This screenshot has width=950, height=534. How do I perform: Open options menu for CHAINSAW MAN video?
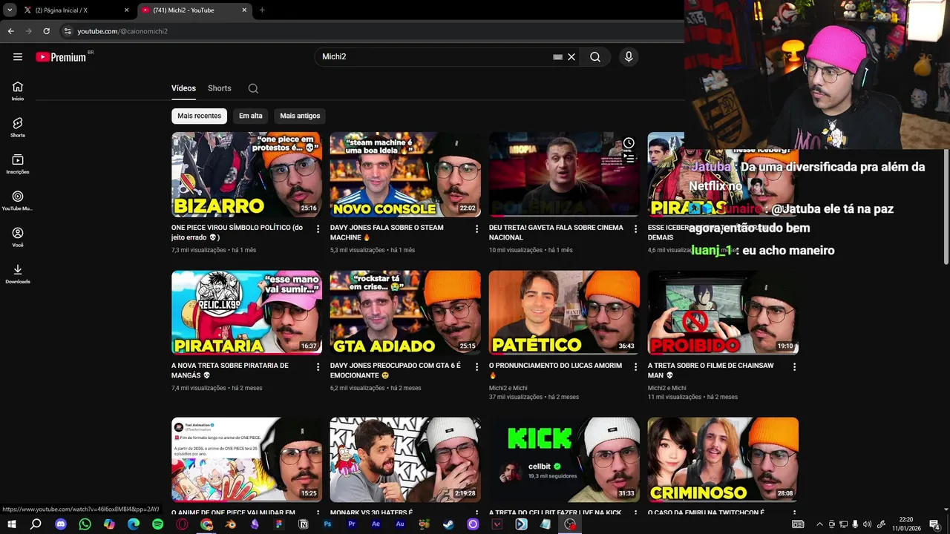[x=794, y=367]
